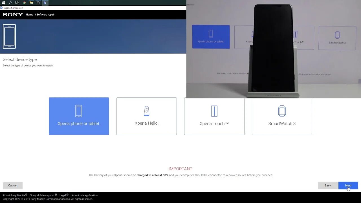Click 'Select the type of device' subtitle
The height and width of the screenshot is (203, 361).
click(28, 65)
